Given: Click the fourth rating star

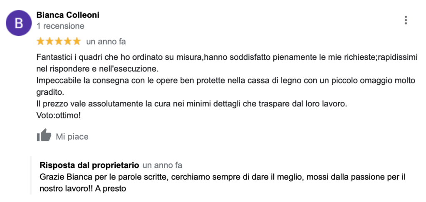Looking at the screenshot, I should tap(68, 42).
